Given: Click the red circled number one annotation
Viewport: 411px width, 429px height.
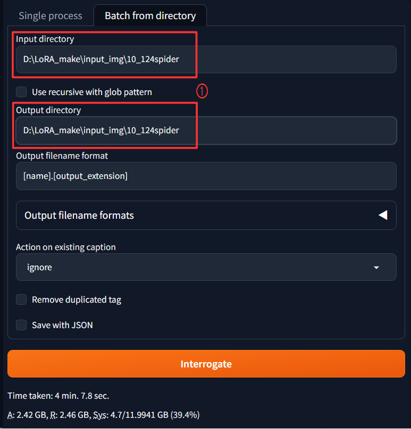Looking at the screenshot, I should point(202,91).
